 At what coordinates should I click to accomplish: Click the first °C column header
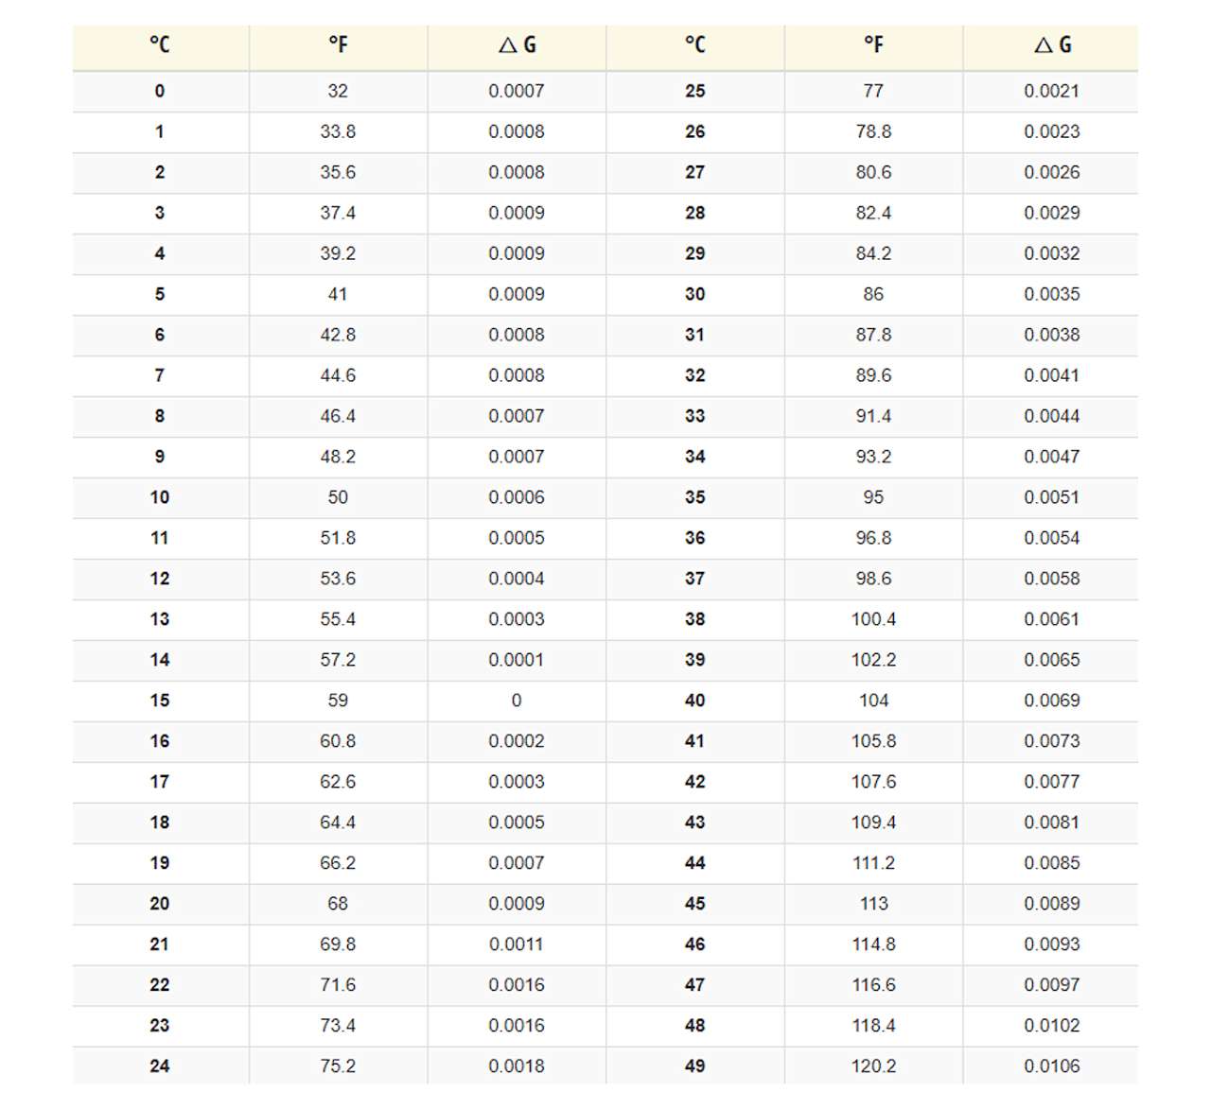(x=160, y=44)
